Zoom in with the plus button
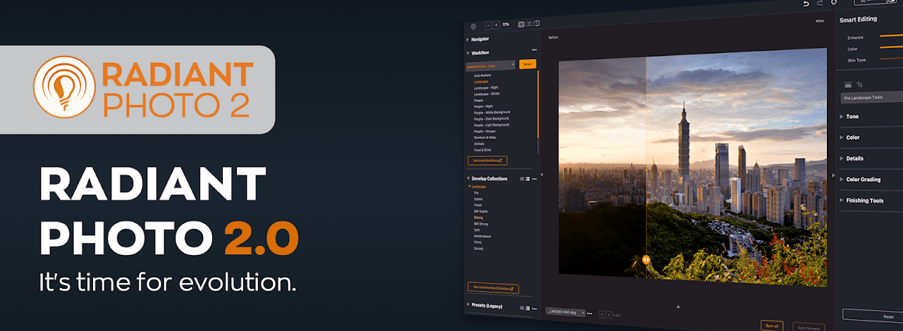Viewport: 903px width, 331px height. pos(496,25)
